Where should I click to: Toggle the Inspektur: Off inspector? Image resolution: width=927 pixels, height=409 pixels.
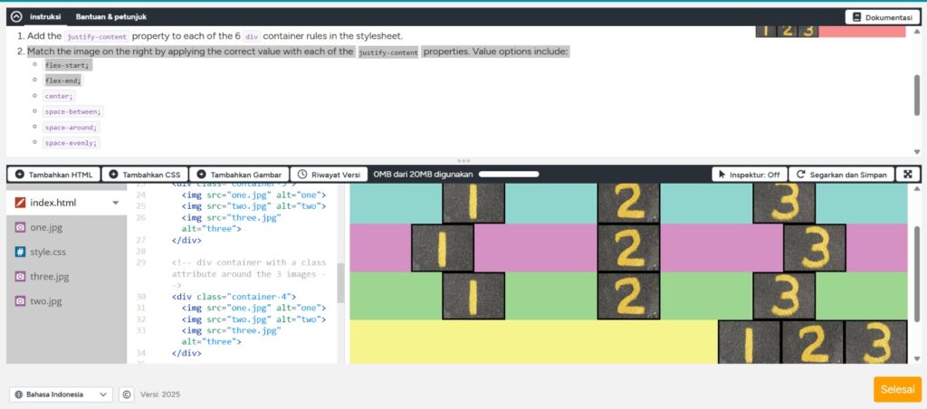749,175
